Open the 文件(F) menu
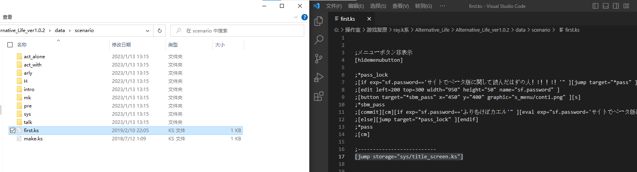The image size is (637, 172). (334, 6)
